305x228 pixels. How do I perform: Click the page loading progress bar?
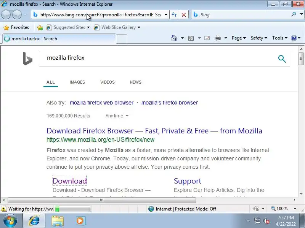click(73, 209)
